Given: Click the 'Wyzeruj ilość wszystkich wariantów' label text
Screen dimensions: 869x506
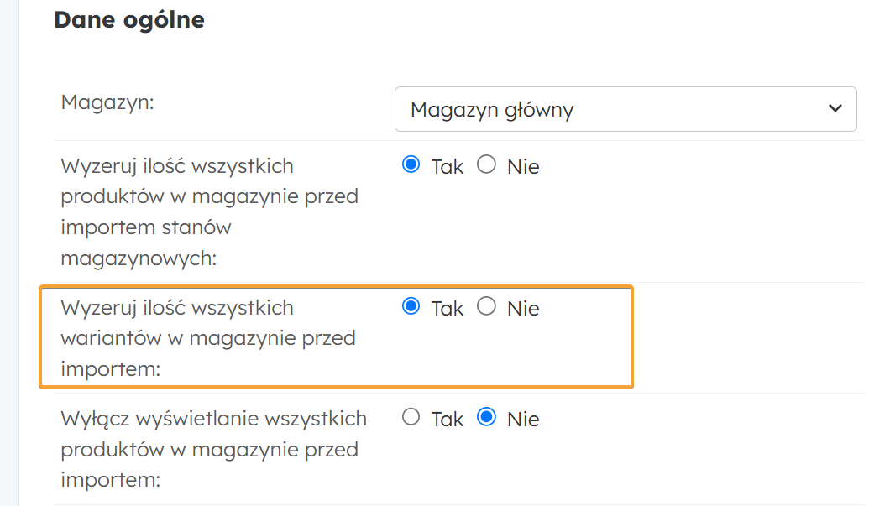Looking at the screenshot, I should [208, 338].
